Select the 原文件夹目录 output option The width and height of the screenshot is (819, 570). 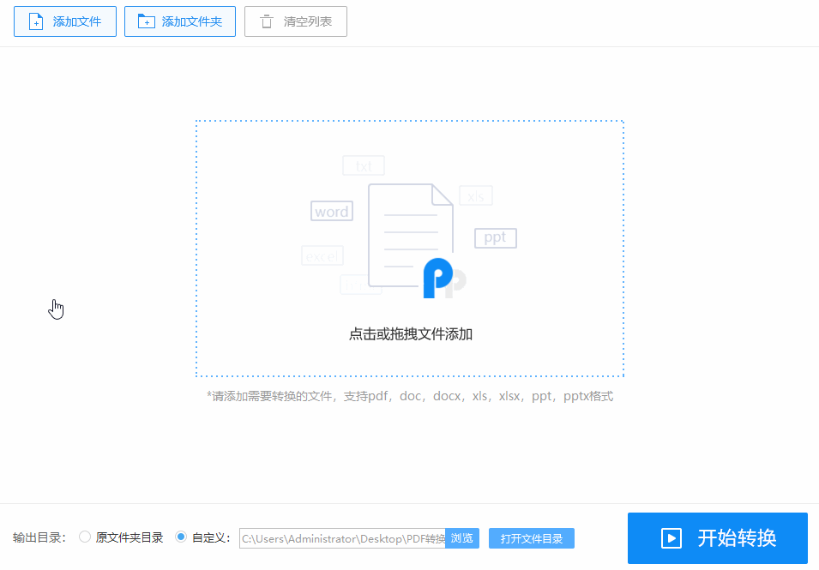(x=84, y=537)
